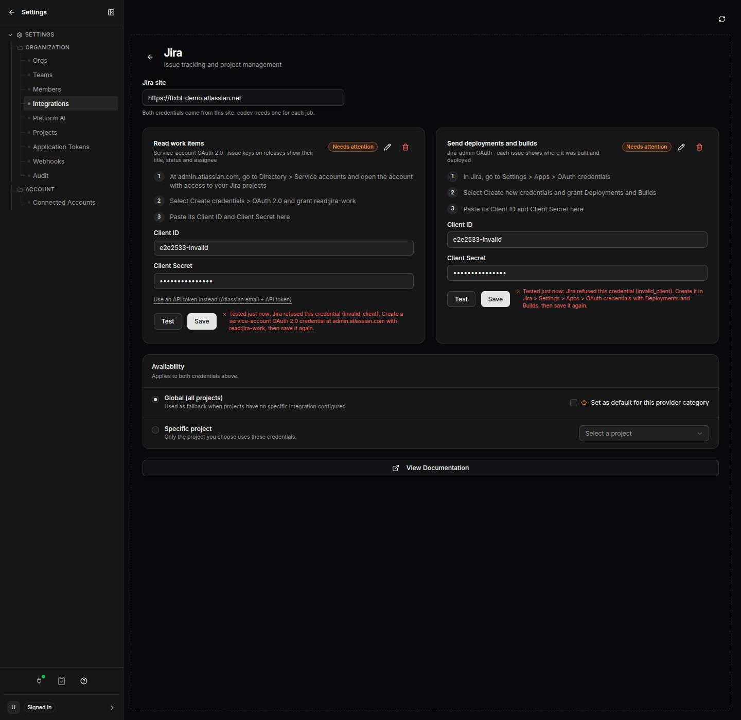Open the help question mark icon

pyautogui.click(x=84, y=681)
